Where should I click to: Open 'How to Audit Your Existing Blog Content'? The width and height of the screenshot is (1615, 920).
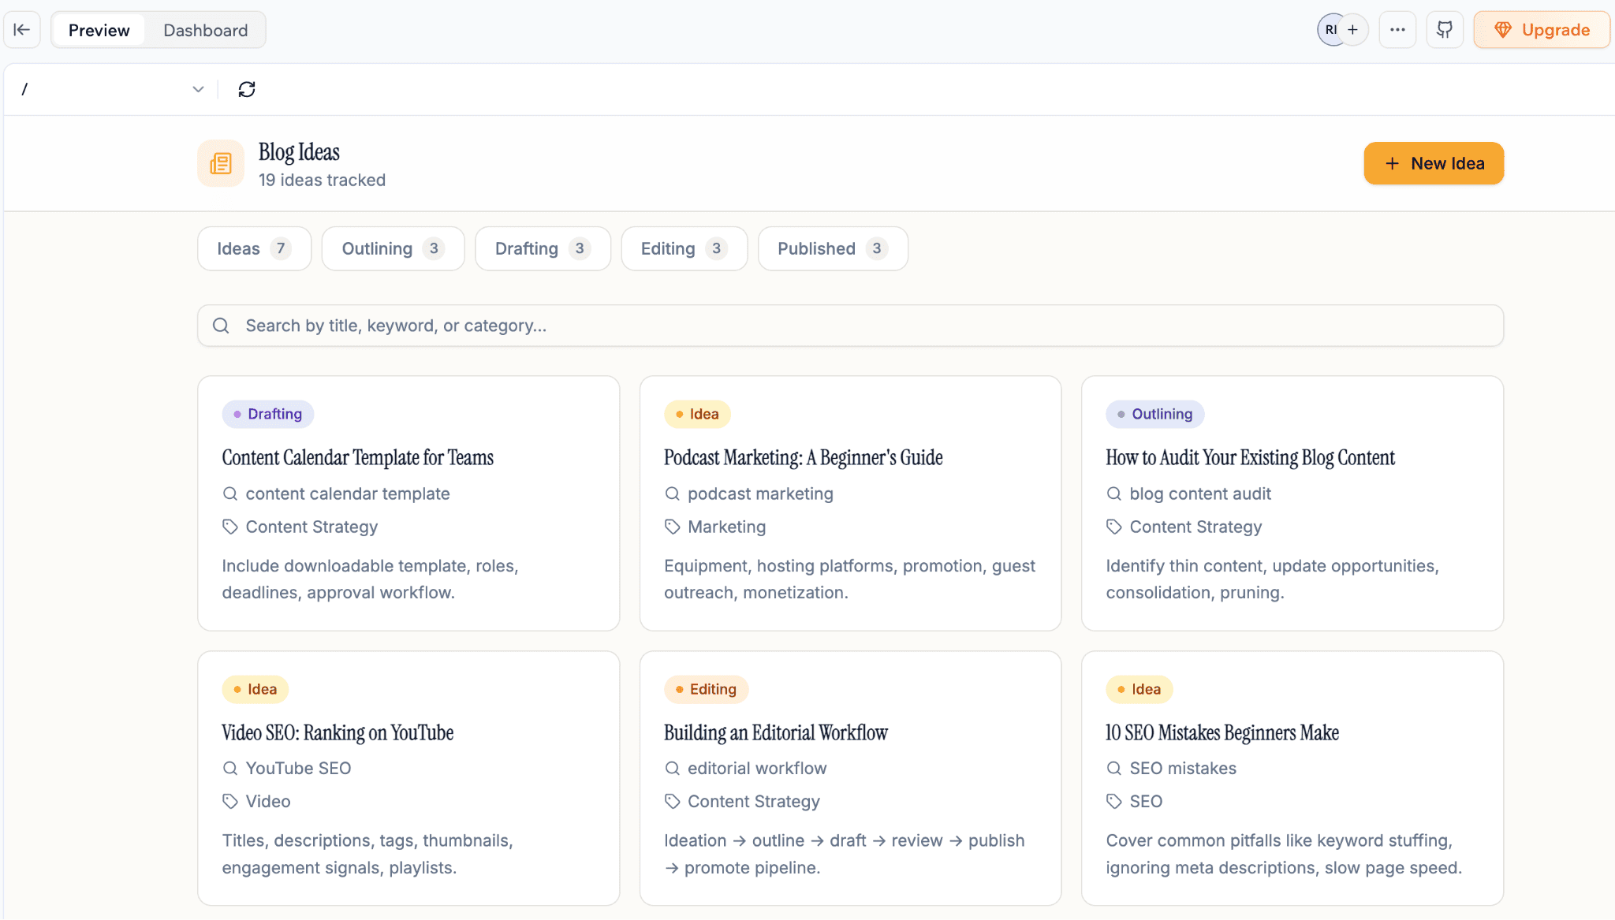pos(1250,457)
